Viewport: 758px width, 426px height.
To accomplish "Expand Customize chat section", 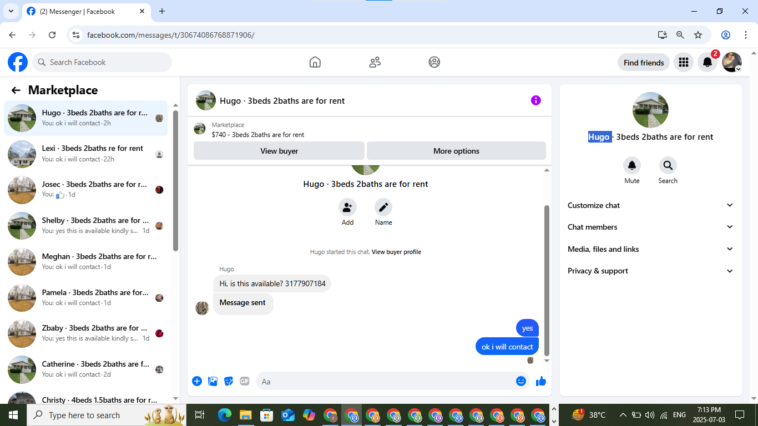I will (650, 205).
